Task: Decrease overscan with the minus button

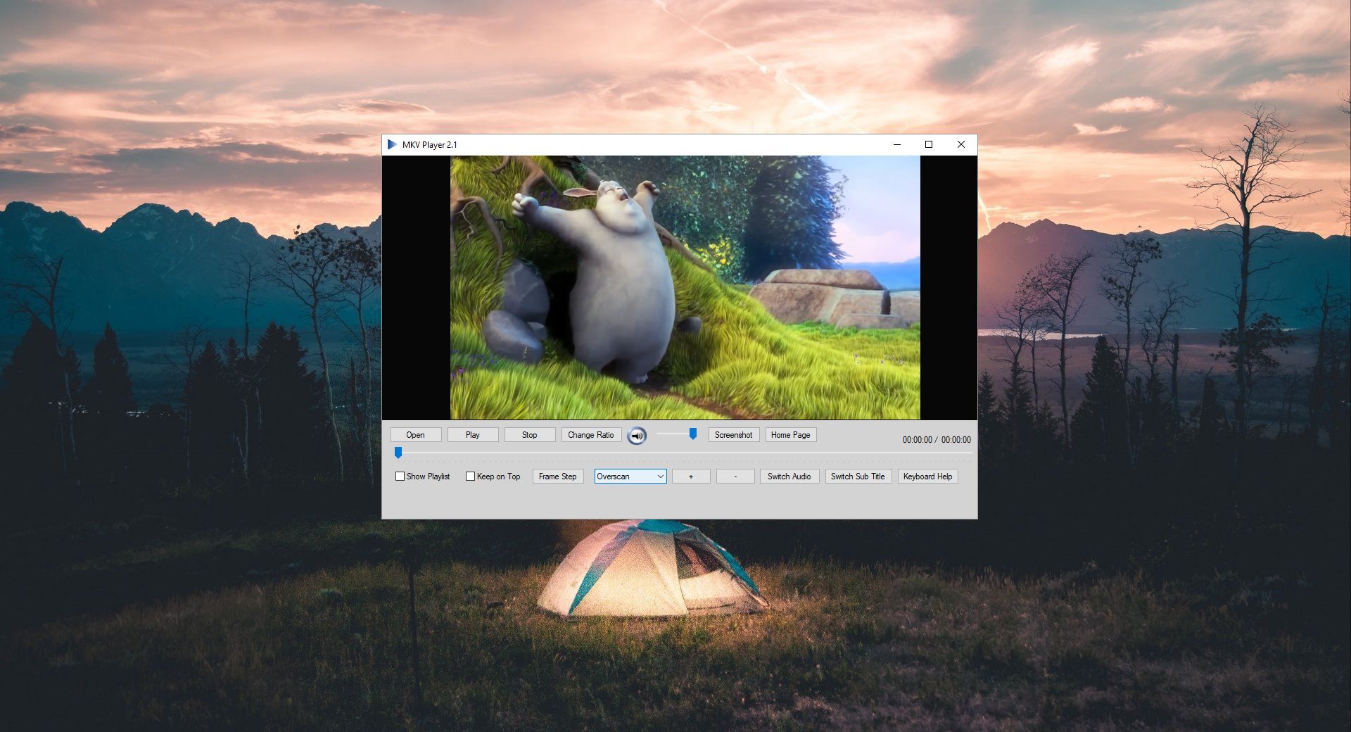Action: click(735, 477)
